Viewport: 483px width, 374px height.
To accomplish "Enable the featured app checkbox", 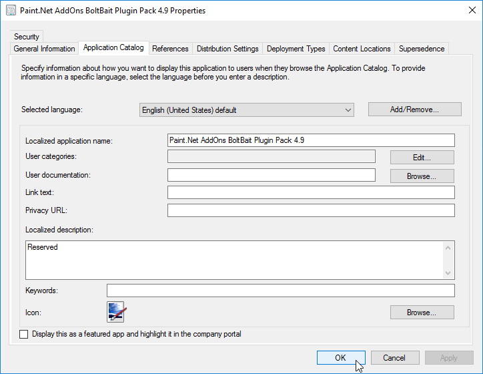I will pyautogui.click(x=25, y=334).
